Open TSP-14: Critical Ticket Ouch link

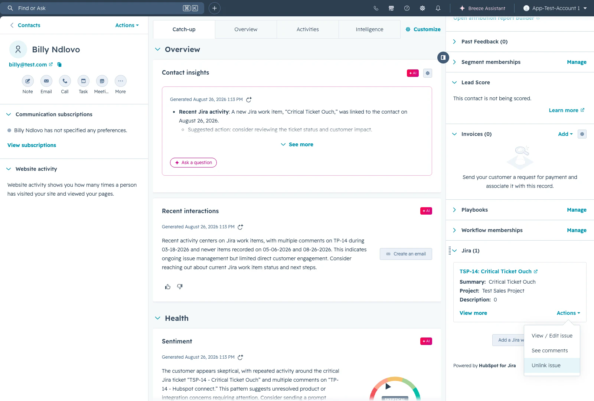click(499, 271)
